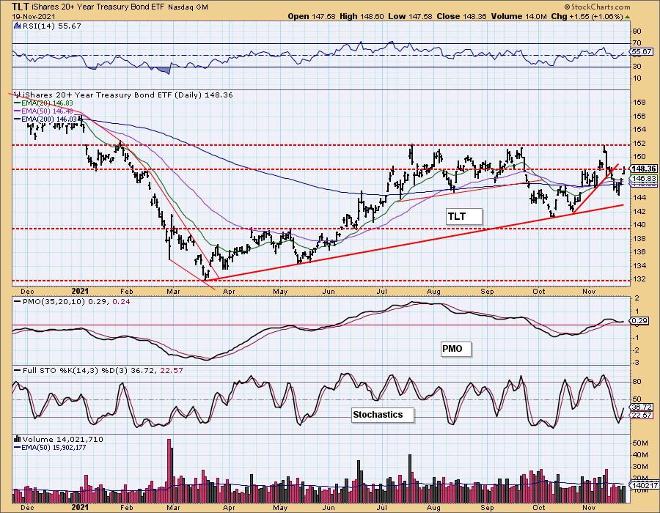Screen dimensions: 660x513
Task: Click the iShares 20+ Year Treasury Bond ETF title
Action: click(x=99, y=7)
